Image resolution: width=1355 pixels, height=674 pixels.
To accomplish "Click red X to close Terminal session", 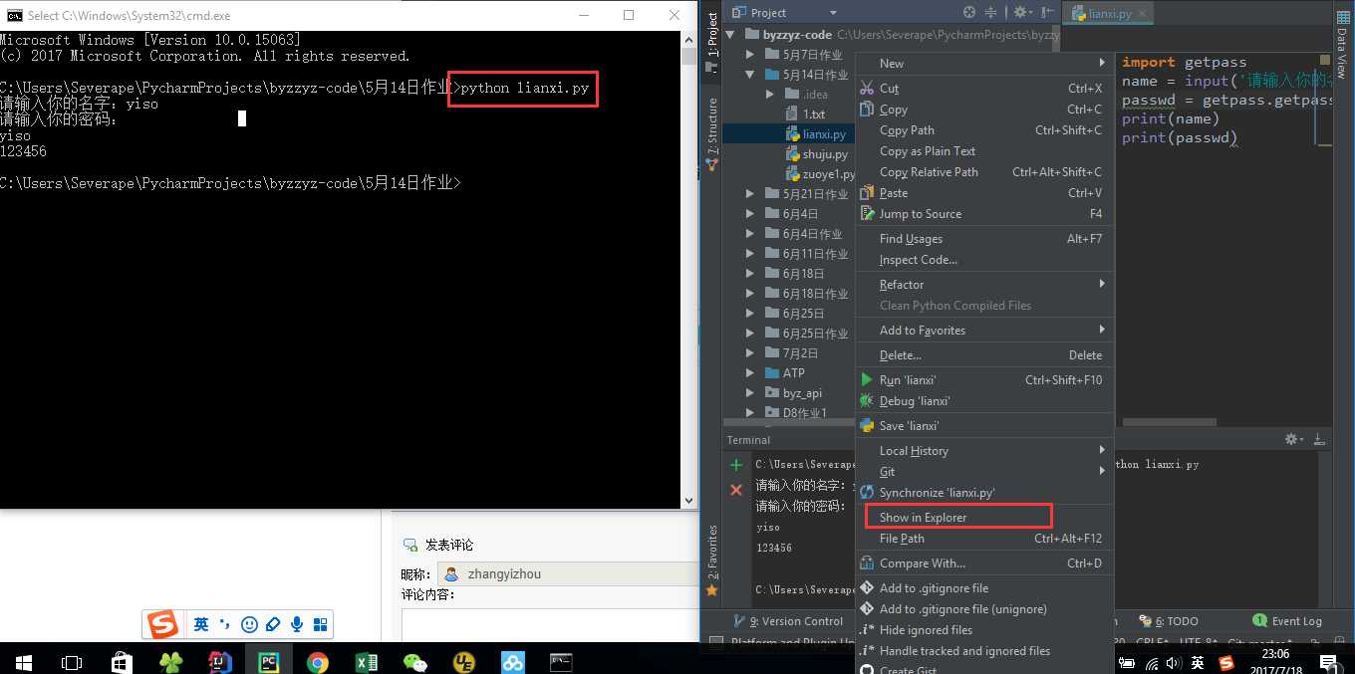I will coord(736,490).
